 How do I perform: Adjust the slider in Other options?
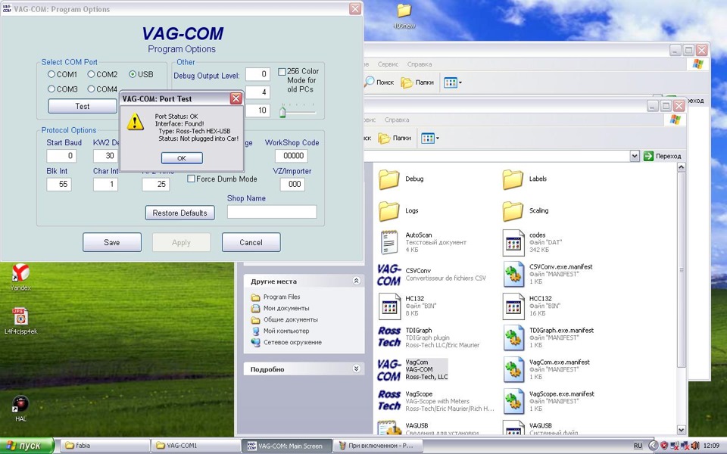[x=282, y=112]
